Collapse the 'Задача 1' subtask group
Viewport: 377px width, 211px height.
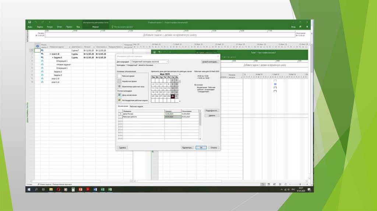[x=52, y=57]
